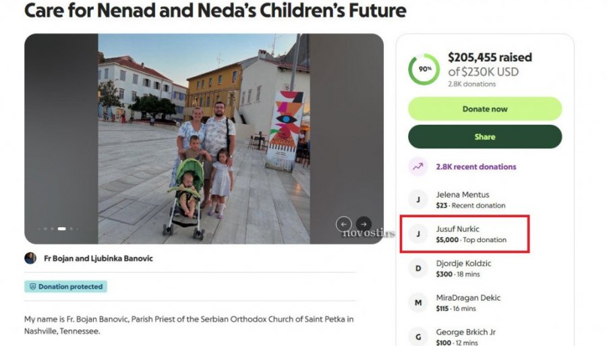Click George Brkich Jr donor avatar
The image size is (611, 346).
418,336
